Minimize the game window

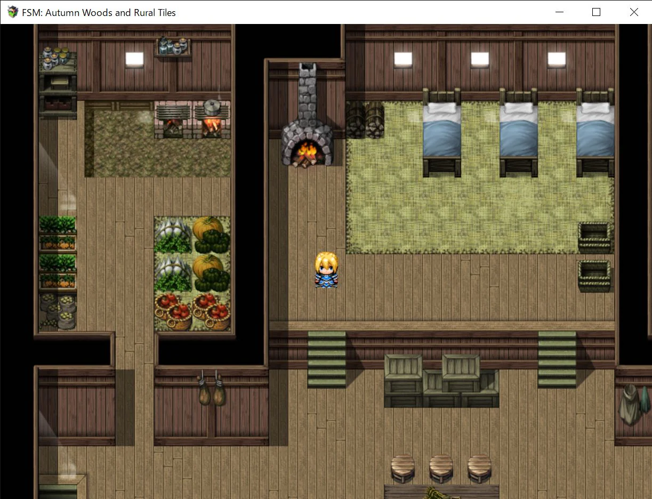click(559, 12)
